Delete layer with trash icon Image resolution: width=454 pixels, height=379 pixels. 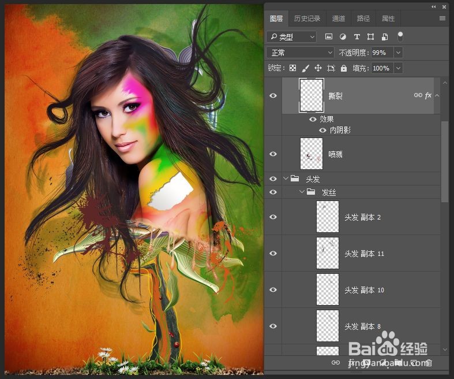pyautogui.click(x=429, y=362)
